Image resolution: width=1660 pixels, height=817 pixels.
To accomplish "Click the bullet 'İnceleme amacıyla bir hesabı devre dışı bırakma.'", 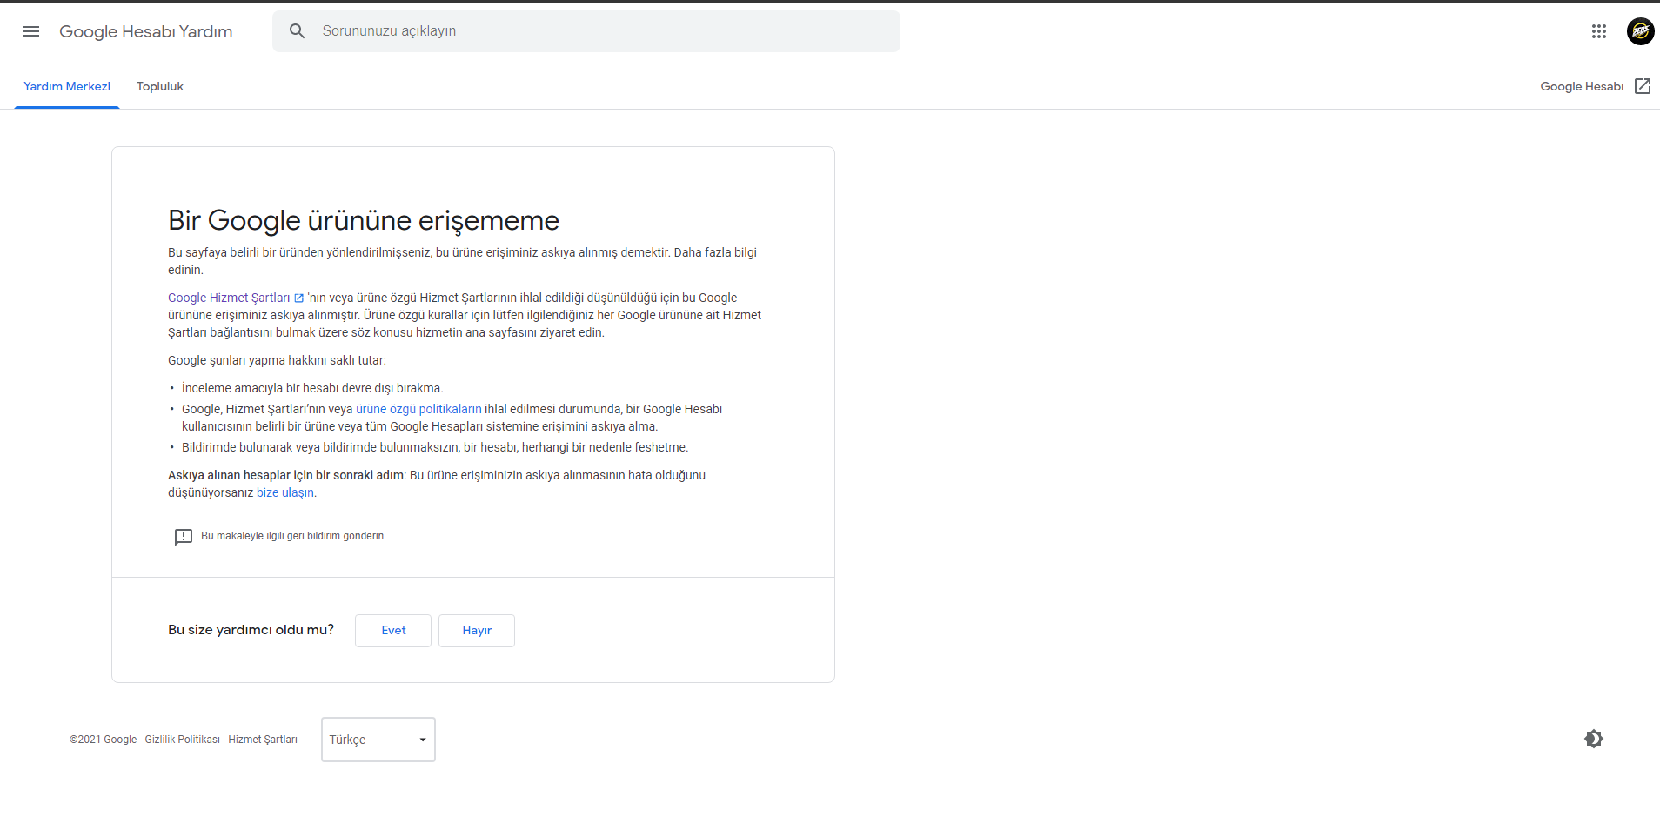I will coord(312,388).
